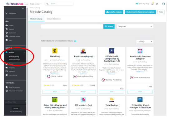Viewport: 174px width, 119px height.
Task: Click the Modules puzzle icon
Action: click(7, 52)
